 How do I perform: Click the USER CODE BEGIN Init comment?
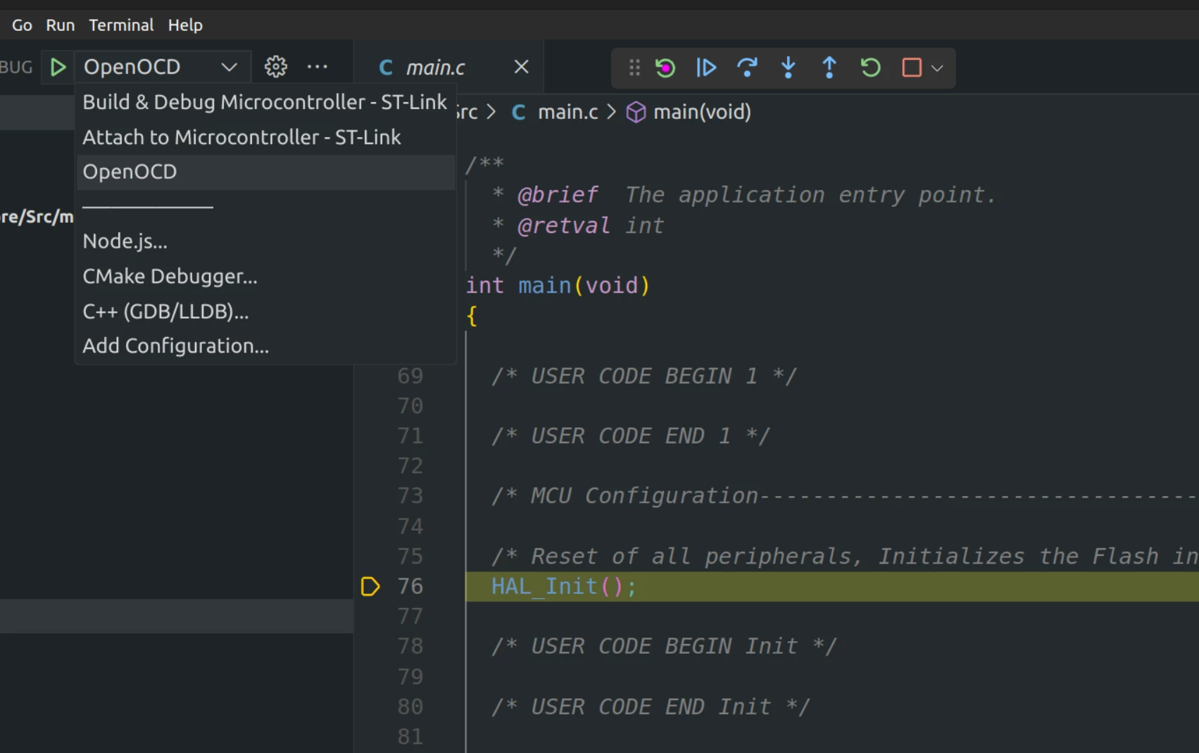664,646
